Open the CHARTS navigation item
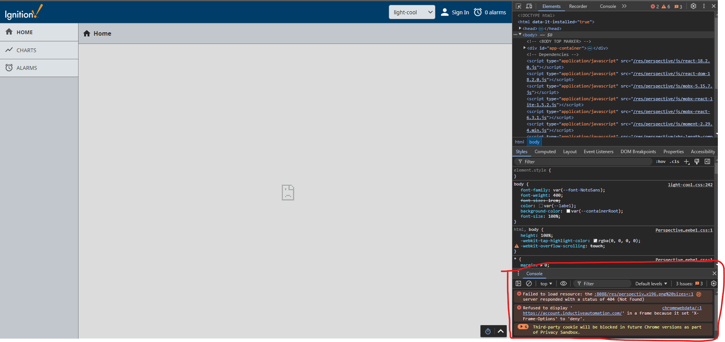The width and height of the screenshot is (725, 342). pos(39,50)
